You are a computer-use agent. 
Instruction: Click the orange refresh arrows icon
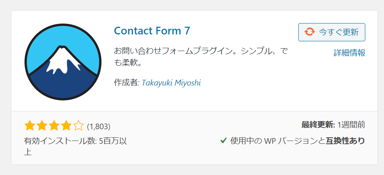pyautogui.click(x=309, y=32)
